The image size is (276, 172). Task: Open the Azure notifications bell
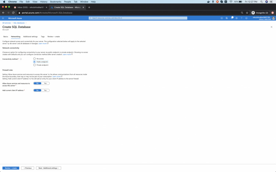click(232, 18)
